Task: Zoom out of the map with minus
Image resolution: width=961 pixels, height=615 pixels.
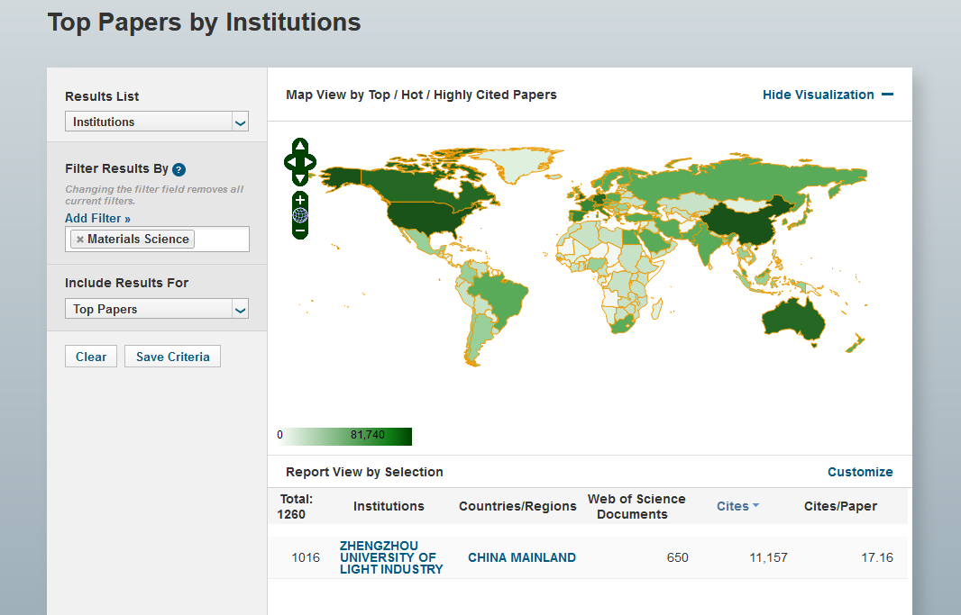Action: [300, 231]
